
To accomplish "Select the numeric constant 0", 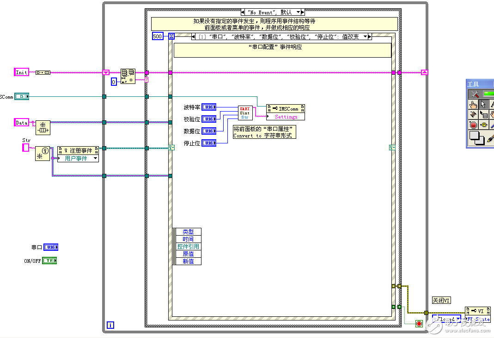I will (x=114, y=82).
